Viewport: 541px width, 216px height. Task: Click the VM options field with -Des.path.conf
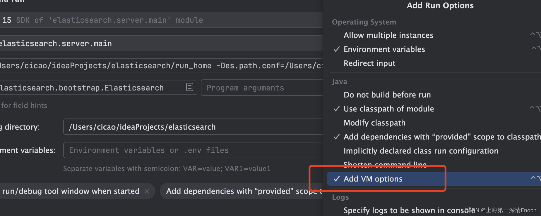pyautogui.click(x=161, y=66)
